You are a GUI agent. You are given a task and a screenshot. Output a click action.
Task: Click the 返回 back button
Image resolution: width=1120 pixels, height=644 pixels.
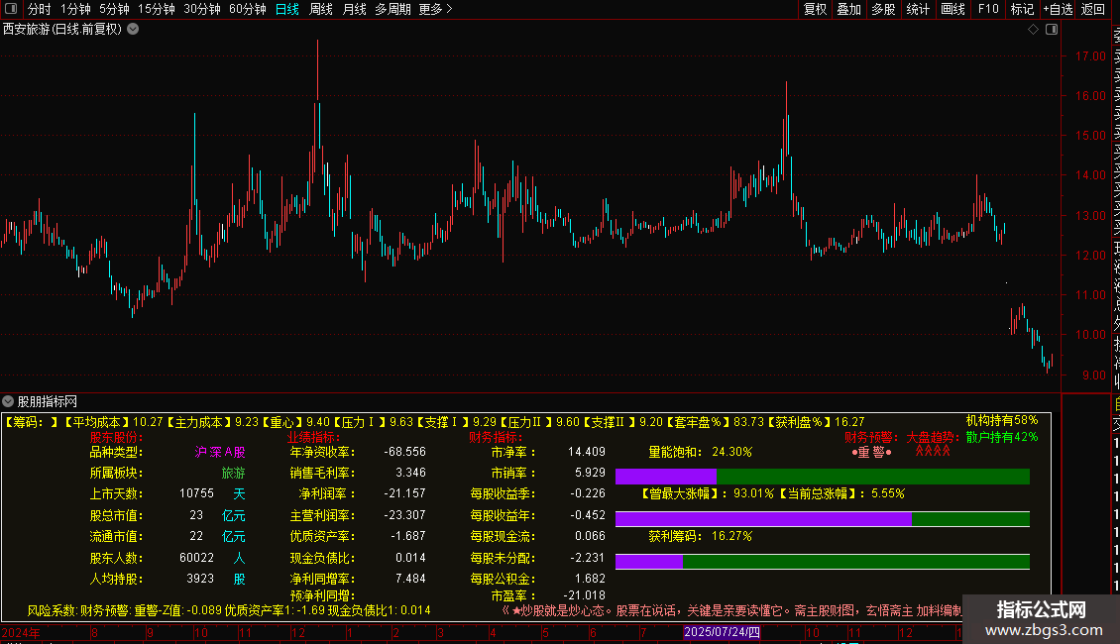pyautogui.click(x=1092, y=9)
